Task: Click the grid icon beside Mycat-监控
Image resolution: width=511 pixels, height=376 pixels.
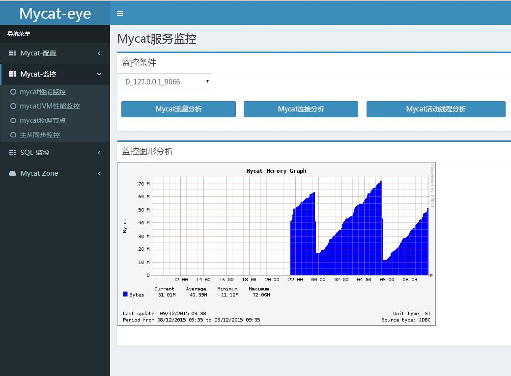Action: click(x=12, y=74)
